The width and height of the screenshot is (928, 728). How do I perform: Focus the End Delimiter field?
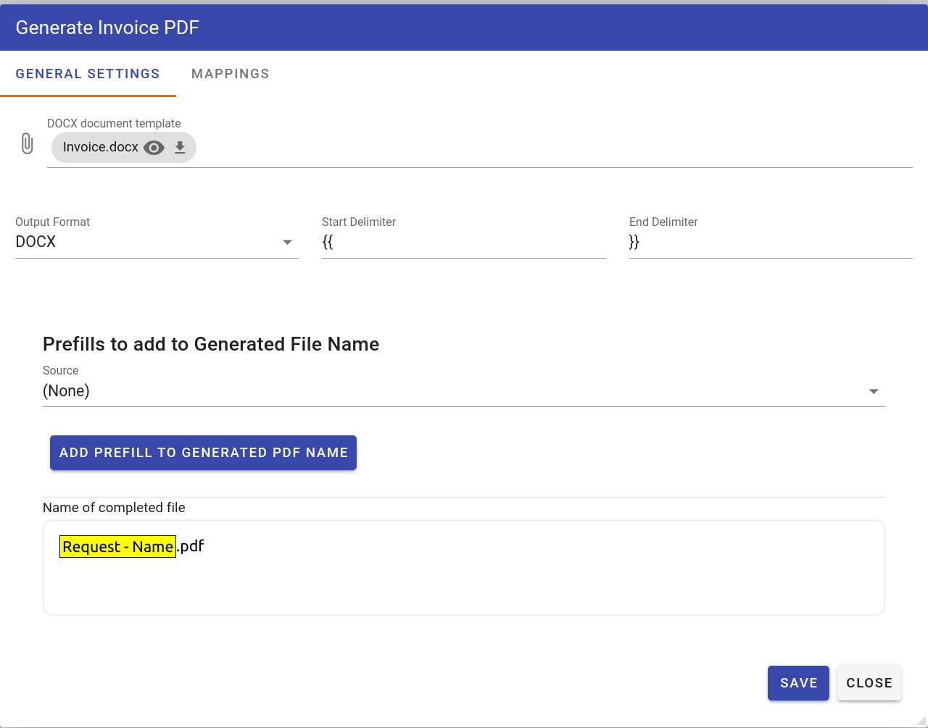tap(770, 243)
